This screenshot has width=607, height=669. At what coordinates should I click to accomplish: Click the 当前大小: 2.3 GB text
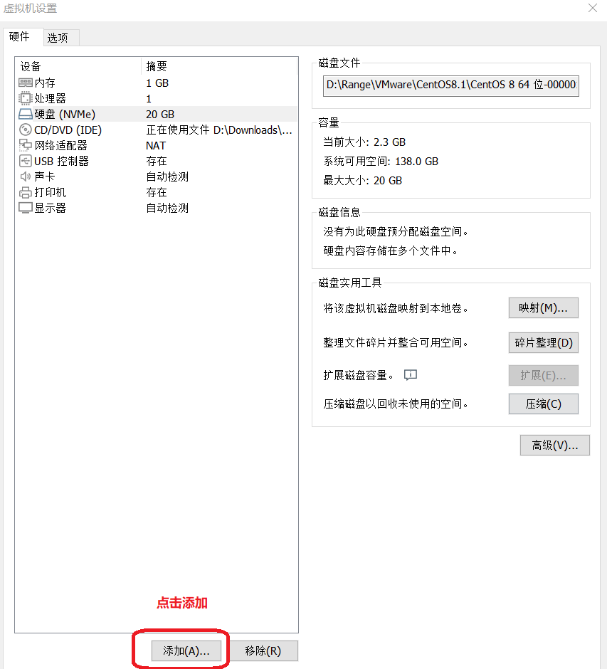[364, 142]
